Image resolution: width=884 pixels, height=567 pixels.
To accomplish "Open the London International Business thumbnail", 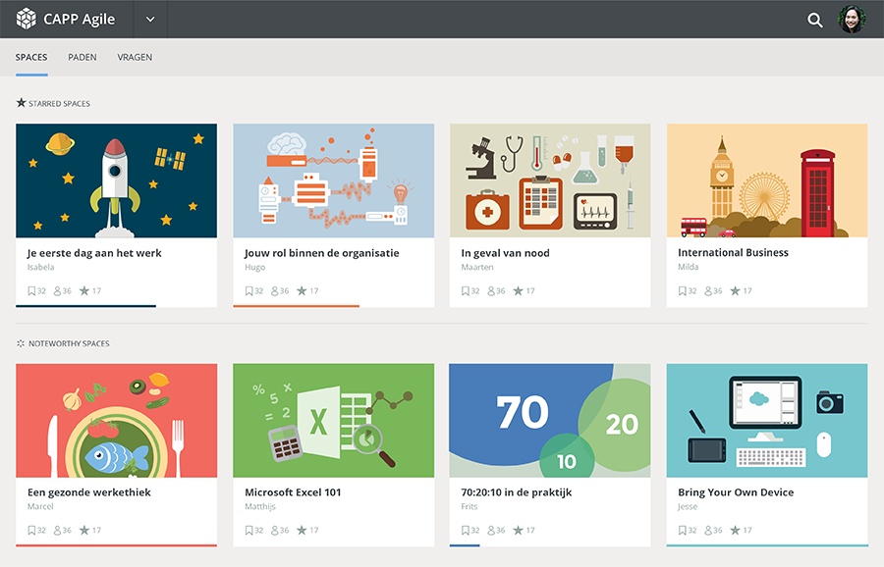I will 766,180.
